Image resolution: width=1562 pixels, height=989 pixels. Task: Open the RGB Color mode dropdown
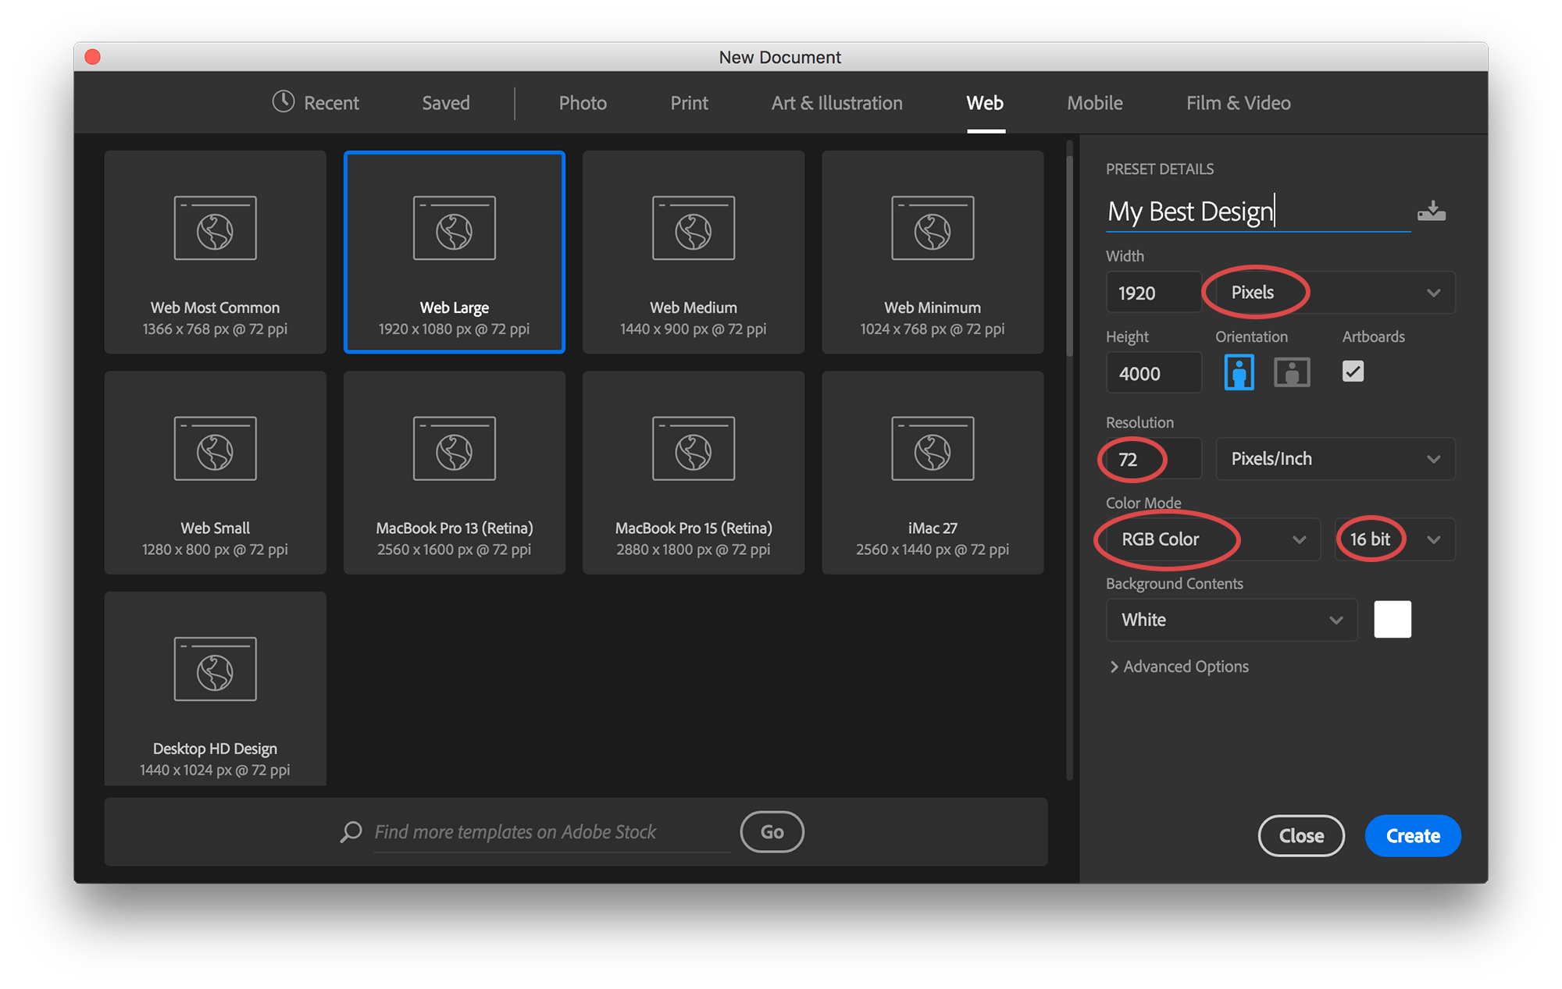(x=1213, y=539)
